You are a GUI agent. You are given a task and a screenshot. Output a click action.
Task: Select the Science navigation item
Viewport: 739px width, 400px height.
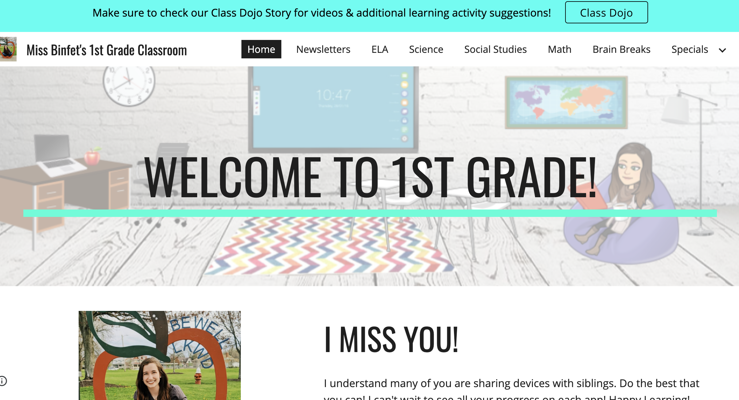[x=425, y=49]
